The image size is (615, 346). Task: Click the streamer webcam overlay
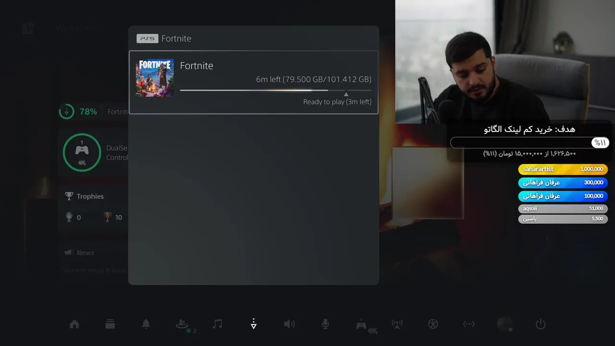click(505, 62)
